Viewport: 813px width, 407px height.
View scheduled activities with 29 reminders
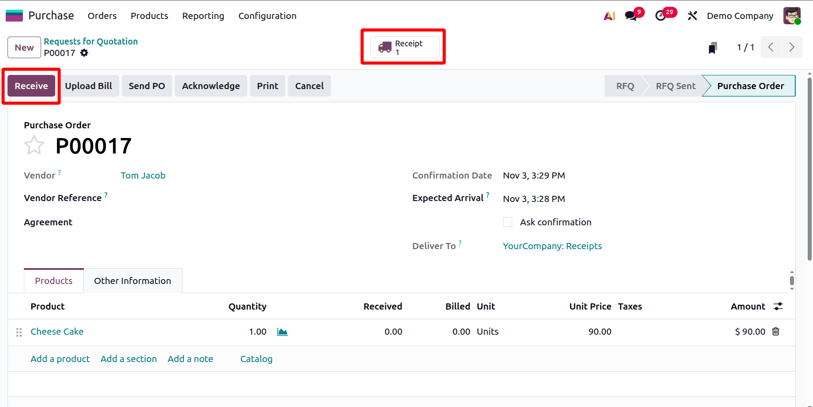[662, 15]
